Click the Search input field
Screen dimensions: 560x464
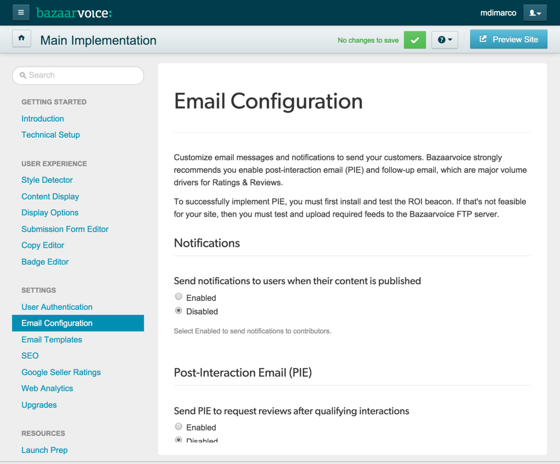coord(78,75)
